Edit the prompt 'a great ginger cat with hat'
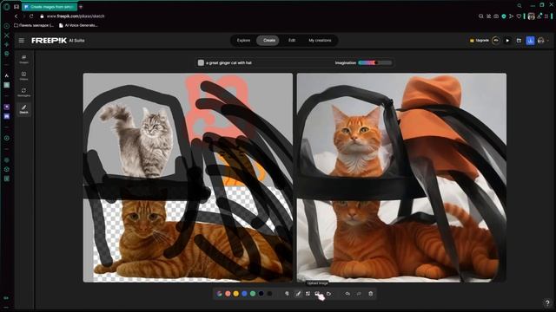Screen dimensions: 556x312 click(x=228, y=62)
